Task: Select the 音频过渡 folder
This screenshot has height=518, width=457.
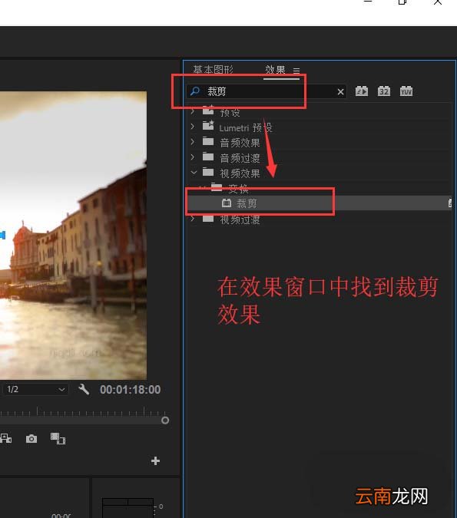Action: pos(319,157)
